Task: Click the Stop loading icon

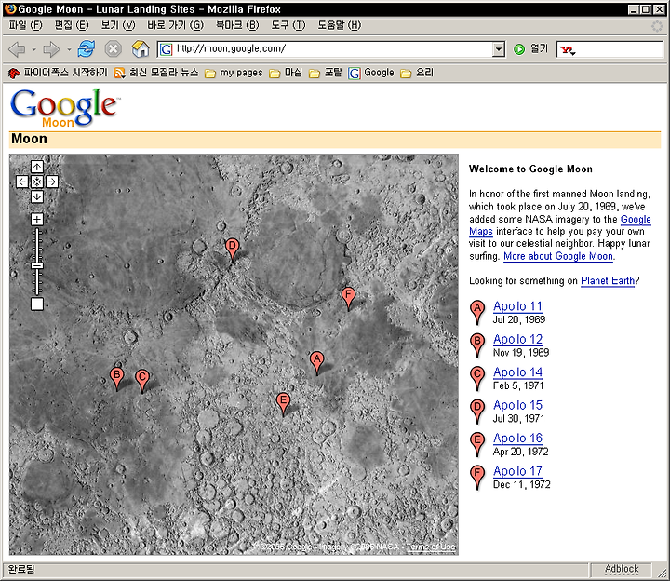Action: coord(114,49)
